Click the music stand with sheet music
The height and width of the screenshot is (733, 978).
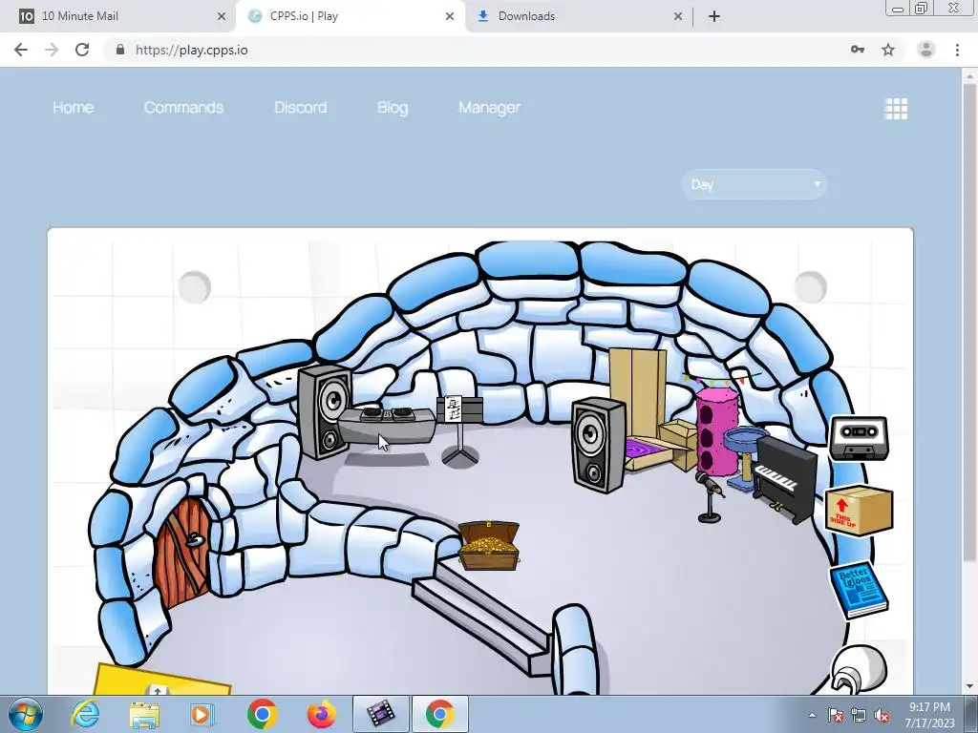[x=459, y=430]
